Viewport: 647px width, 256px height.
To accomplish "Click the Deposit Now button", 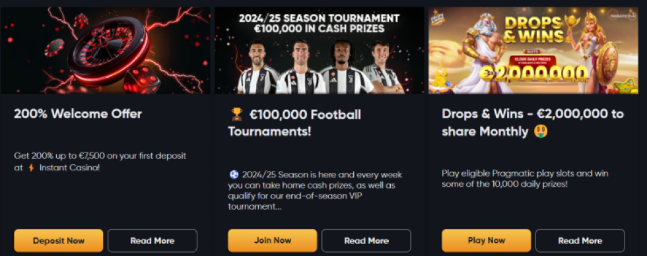I will coord(58,240).
